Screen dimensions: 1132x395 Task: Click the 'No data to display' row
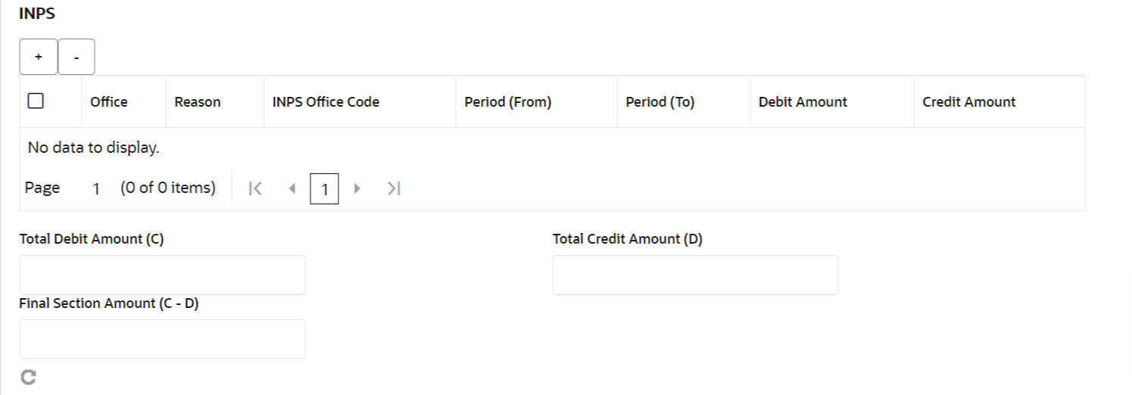point(94,148)
